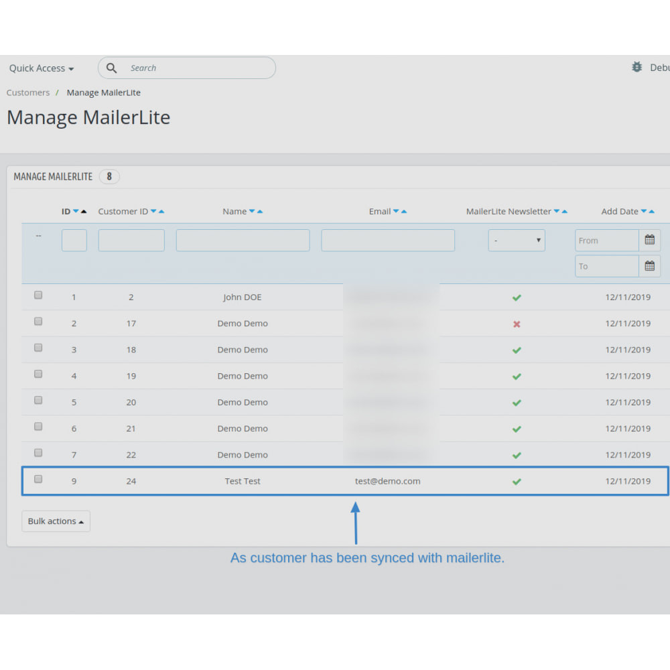
Task: Click the MailerLite Newsletter column header
Action: 509,212
